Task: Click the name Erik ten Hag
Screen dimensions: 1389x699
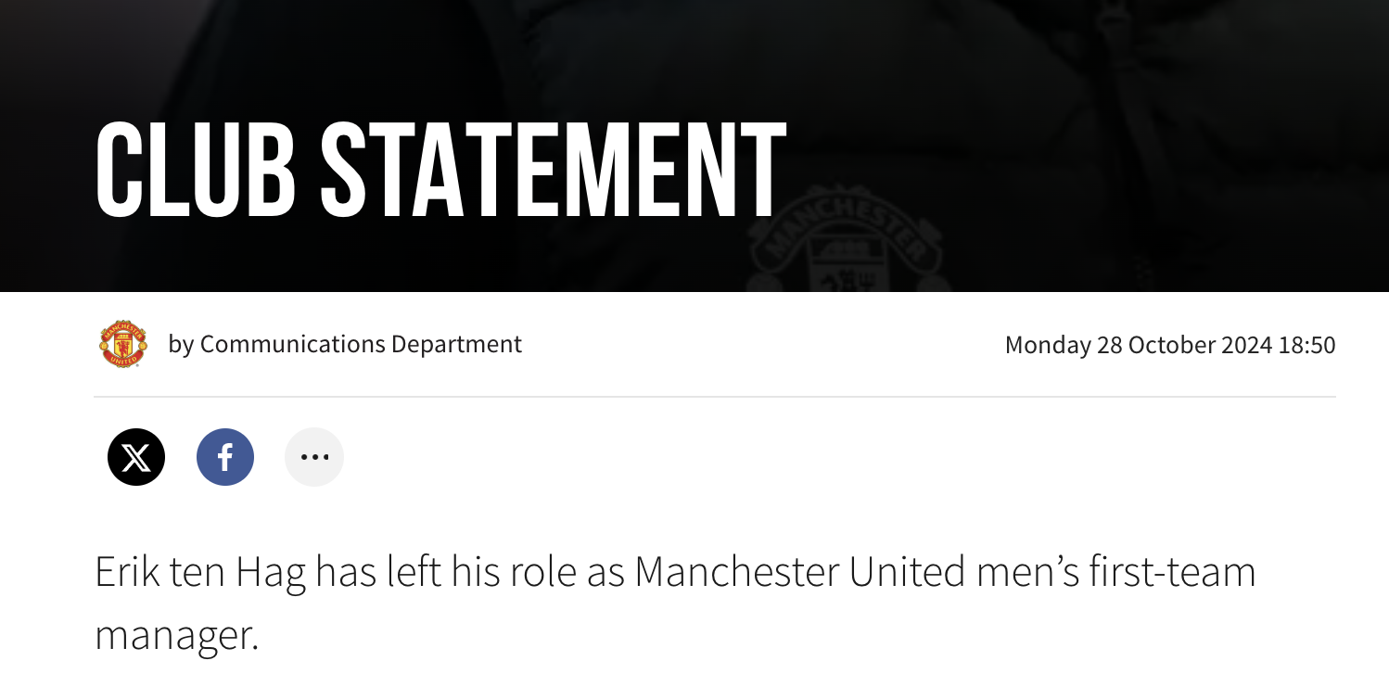Action: click(200, 573)
